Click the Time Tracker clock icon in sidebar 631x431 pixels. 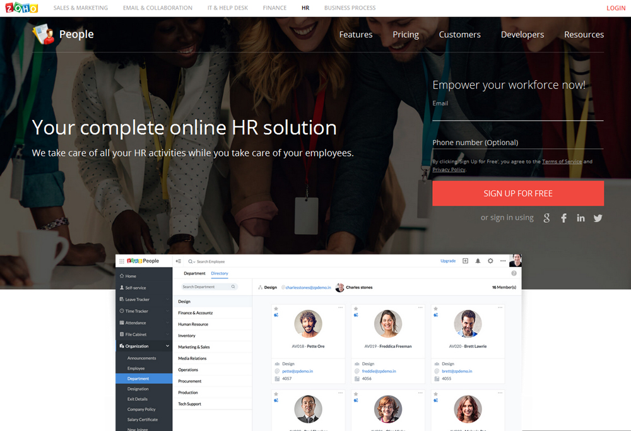[x=122, y=311]
